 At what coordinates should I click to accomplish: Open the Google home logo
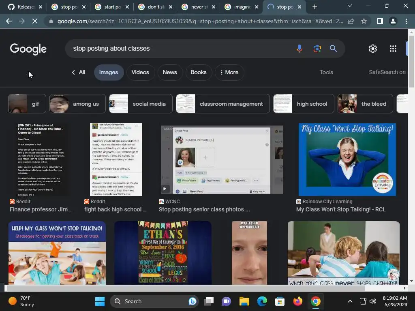(28, 49)
